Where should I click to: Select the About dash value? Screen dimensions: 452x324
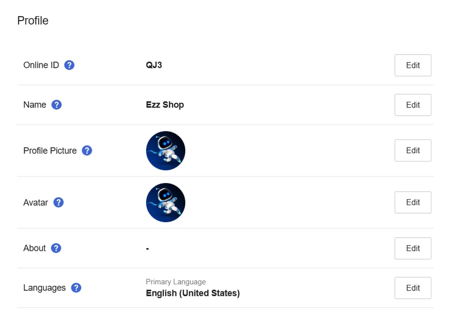point(148,248)
